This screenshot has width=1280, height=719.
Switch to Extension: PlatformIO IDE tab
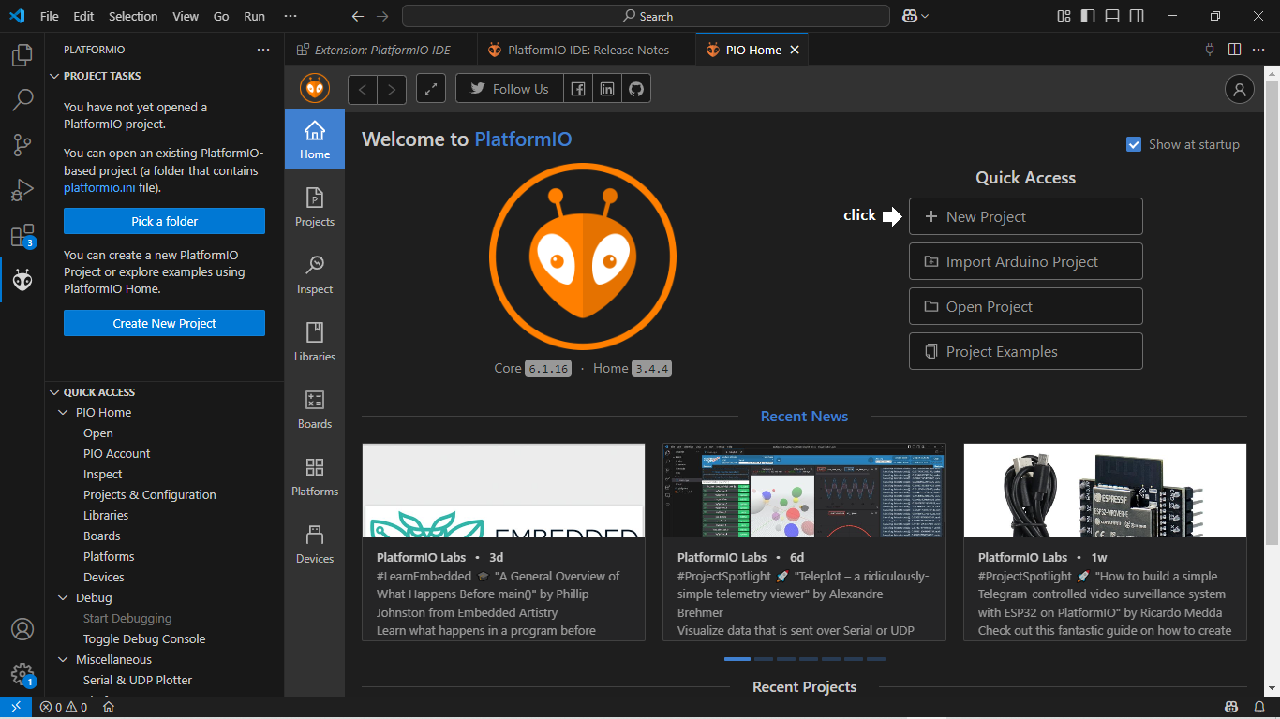click(x=381, y=50)
